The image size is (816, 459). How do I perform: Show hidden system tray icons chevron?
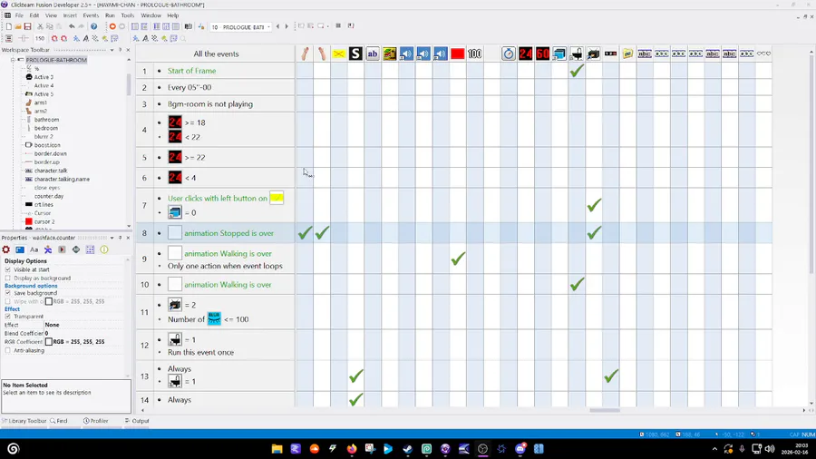point(714,449)
